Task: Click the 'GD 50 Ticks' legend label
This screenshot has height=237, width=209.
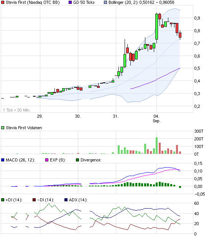Action: coord(84,2)
